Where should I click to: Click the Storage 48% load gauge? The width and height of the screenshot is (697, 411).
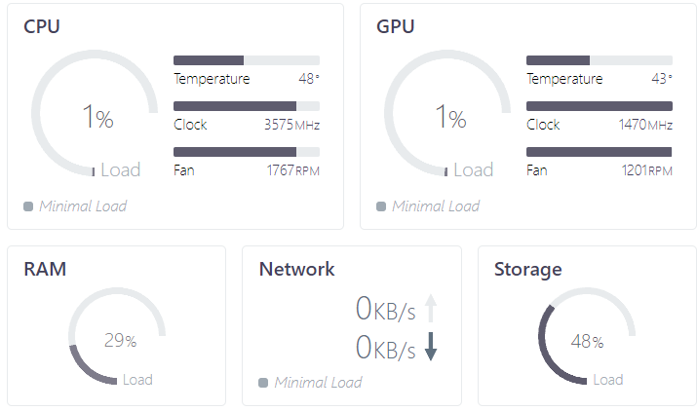tap(587, 339)
